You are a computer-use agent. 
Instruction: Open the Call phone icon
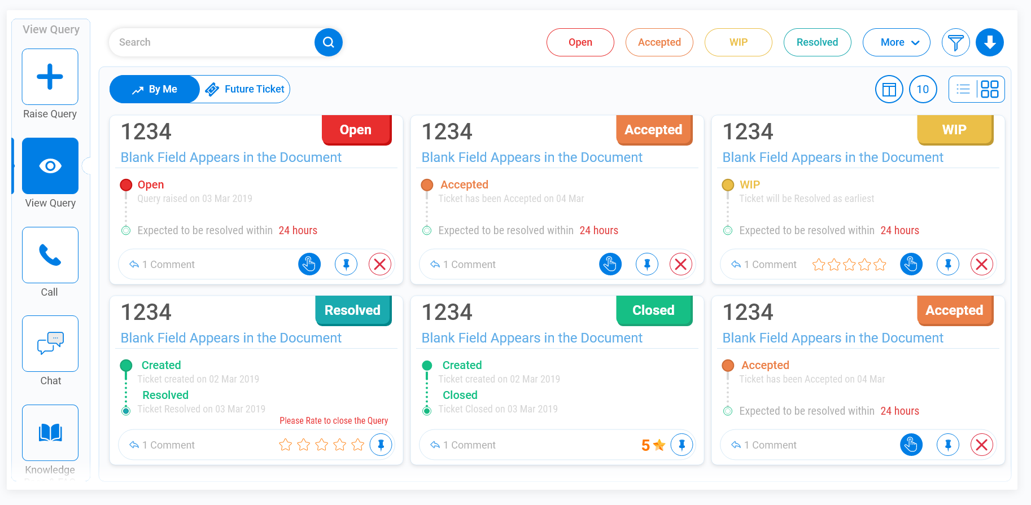50,255
